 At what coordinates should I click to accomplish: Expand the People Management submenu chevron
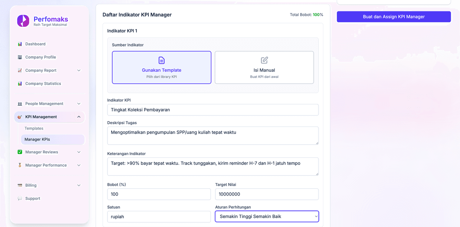click(x=79, y=104)
